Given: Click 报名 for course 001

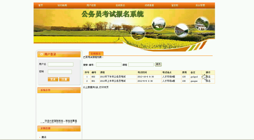Looking at the screenshot, I should pos(208,81).
